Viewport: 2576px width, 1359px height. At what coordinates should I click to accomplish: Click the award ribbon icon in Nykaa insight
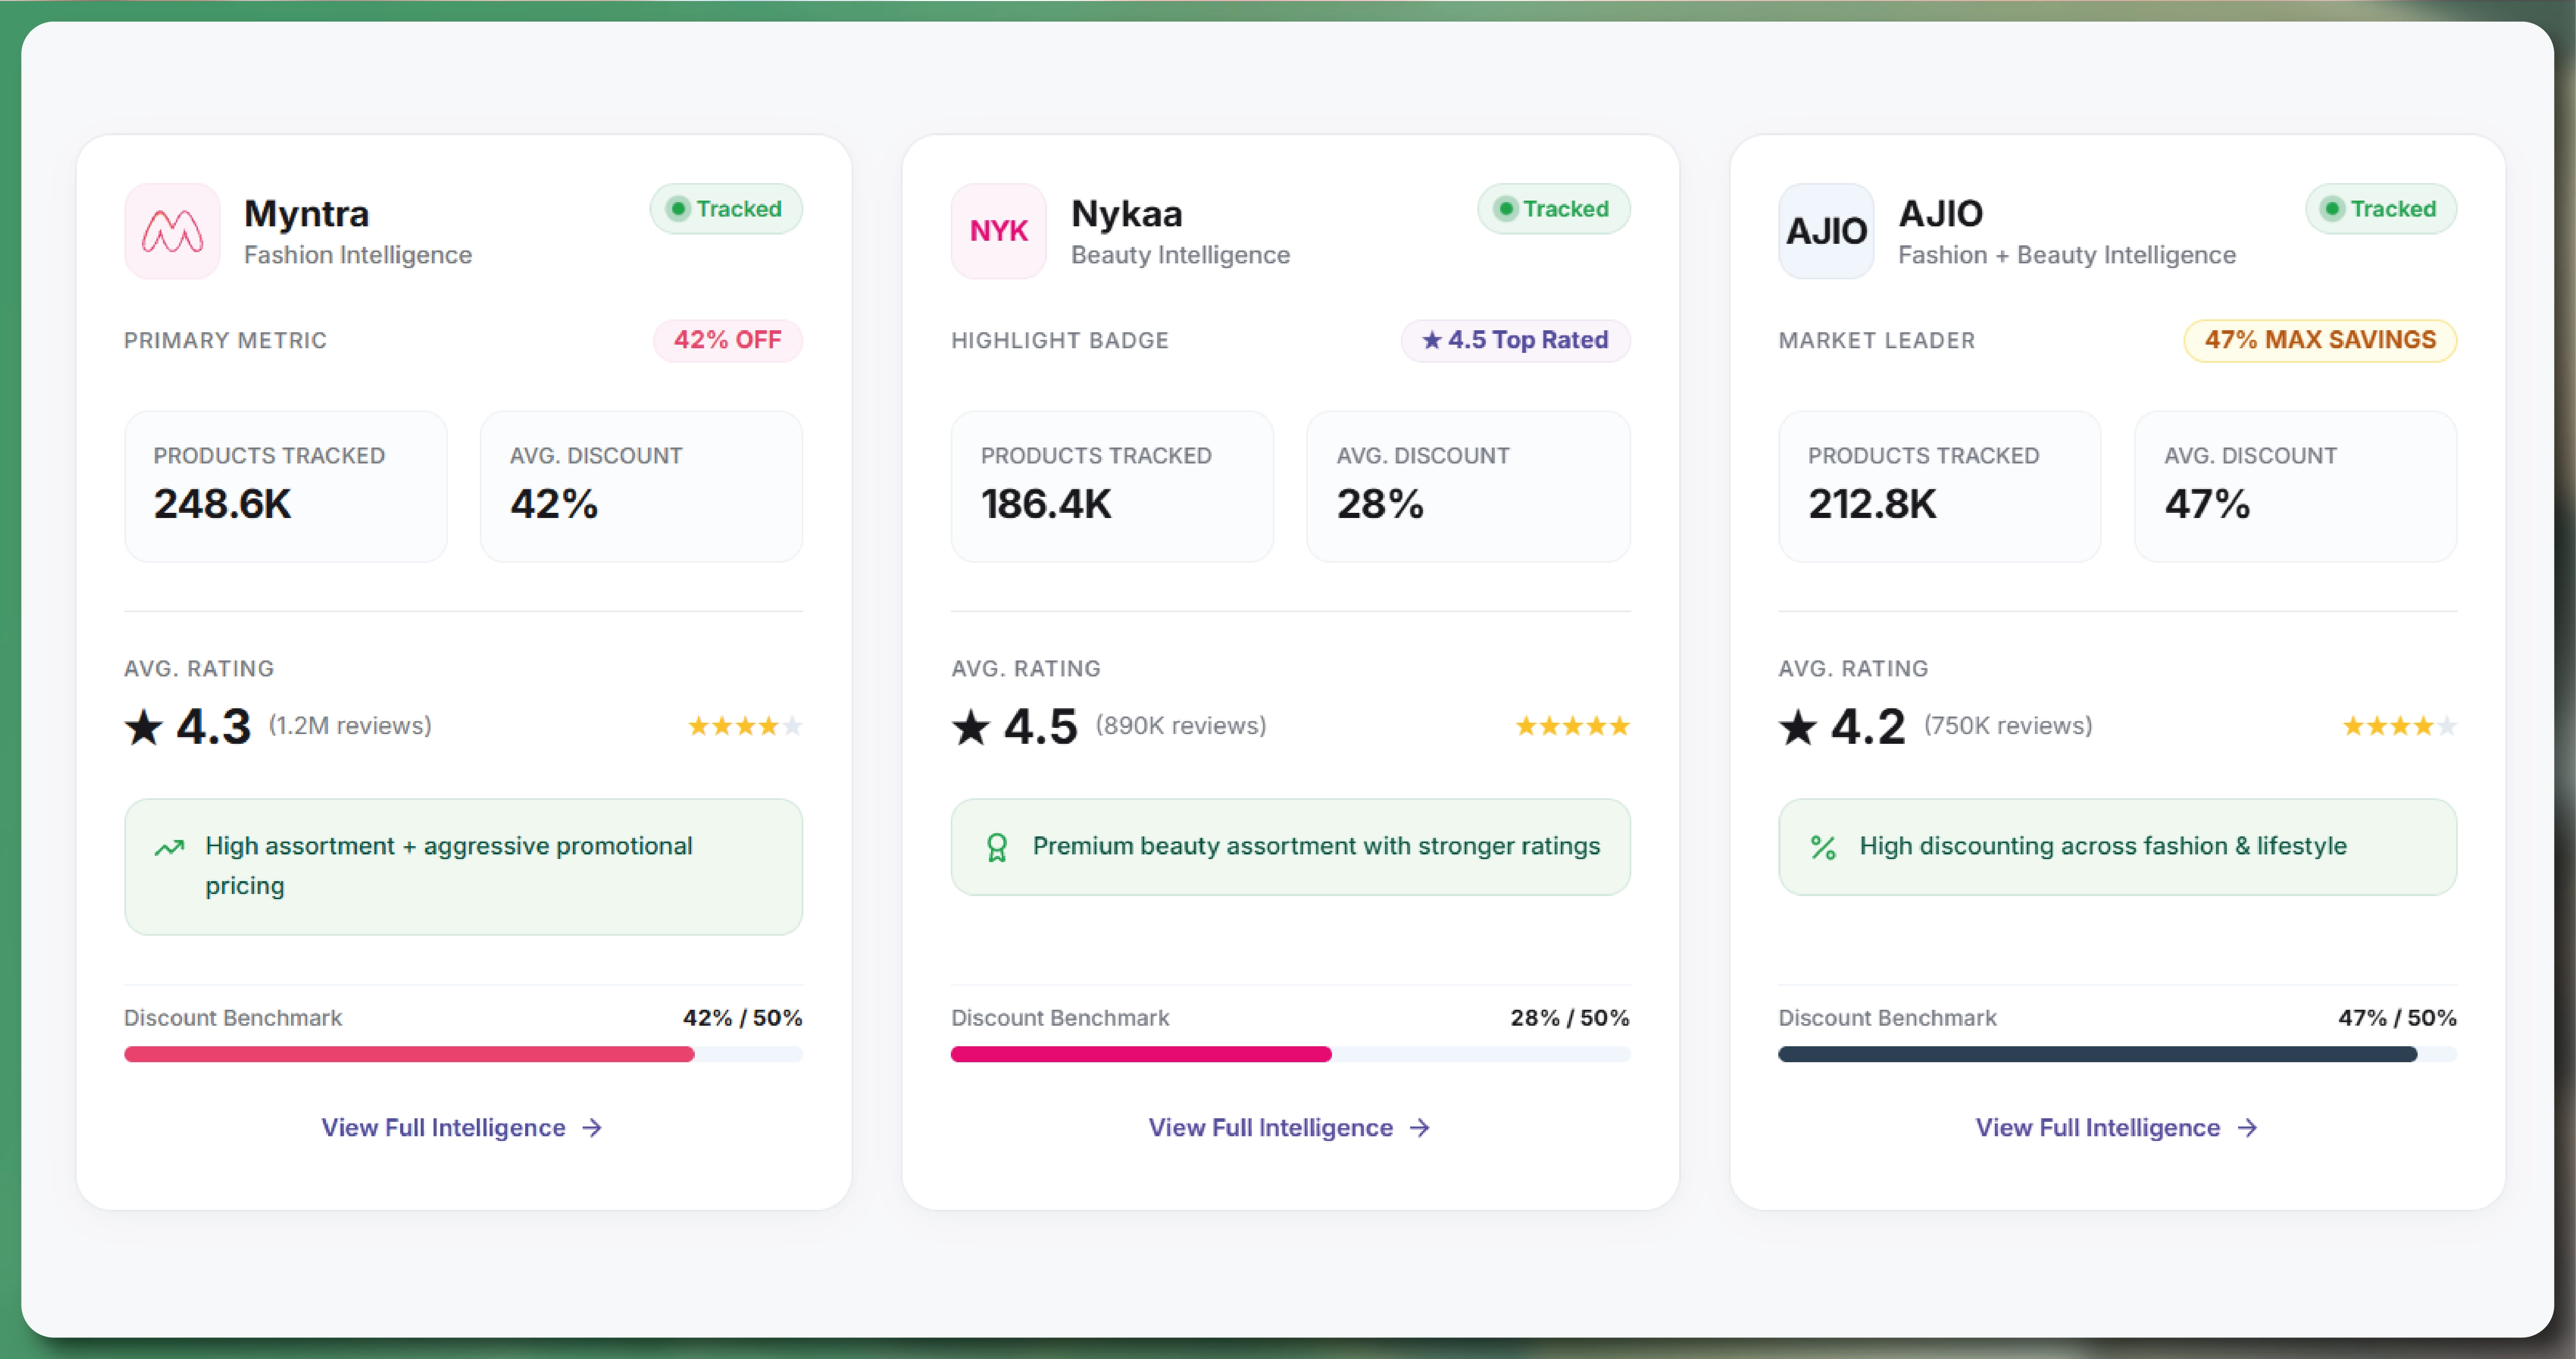pyautogui.click(x=996, y=848)
